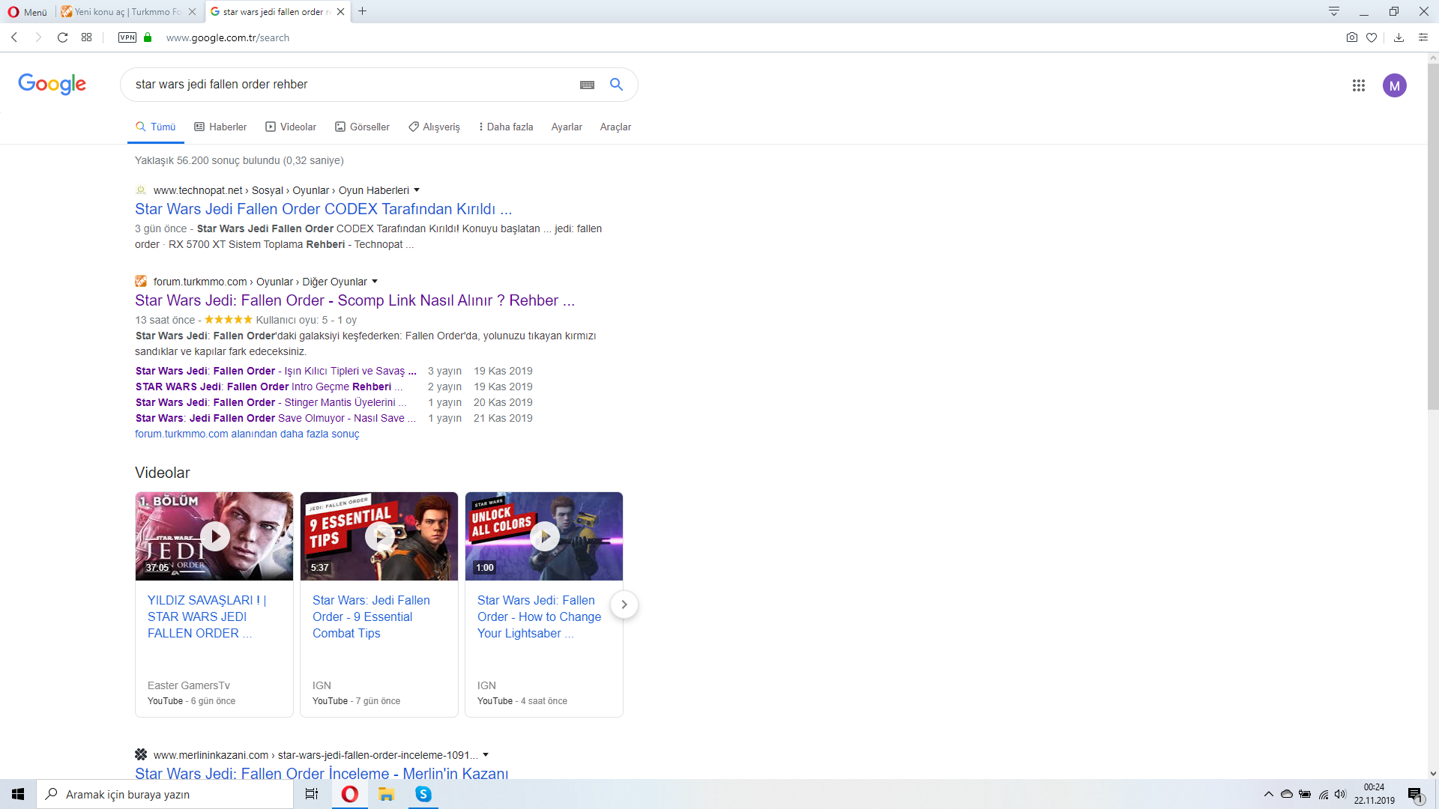Show hidden tray icons chevron
The width and height of the screenshot is (1439, 809).
point(1268,794)
